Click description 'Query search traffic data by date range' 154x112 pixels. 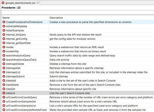(x=82, y=56)
